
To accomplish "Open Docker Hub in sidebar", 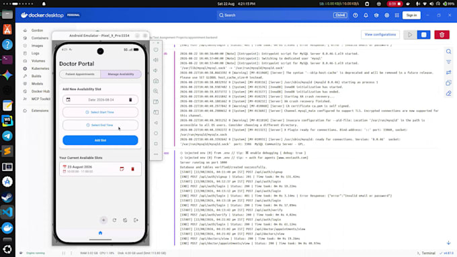I will (x=40, y=91).
